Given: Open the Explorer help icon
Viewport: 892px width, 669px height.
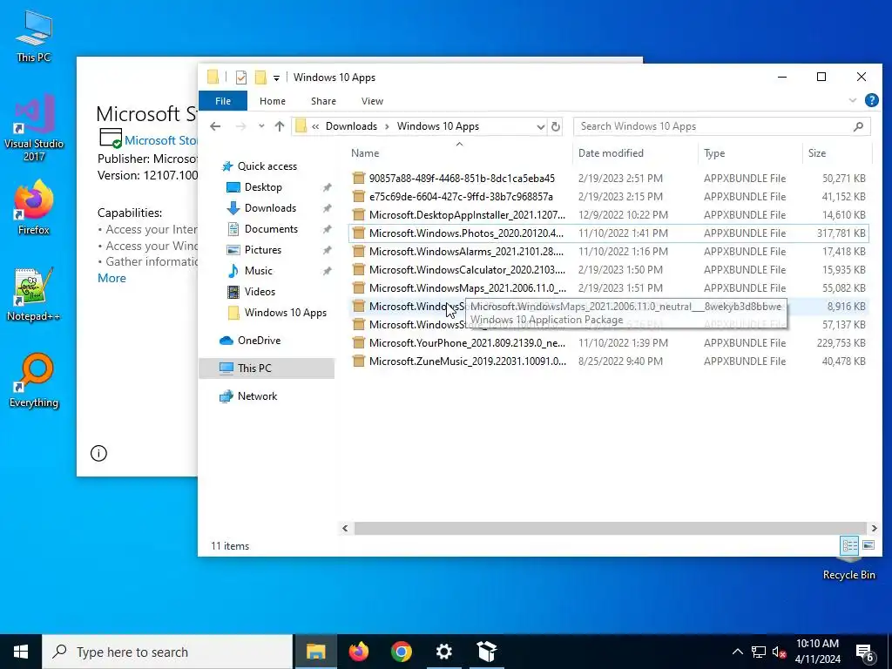Looking at the screenshot, I should coord(871,101).
